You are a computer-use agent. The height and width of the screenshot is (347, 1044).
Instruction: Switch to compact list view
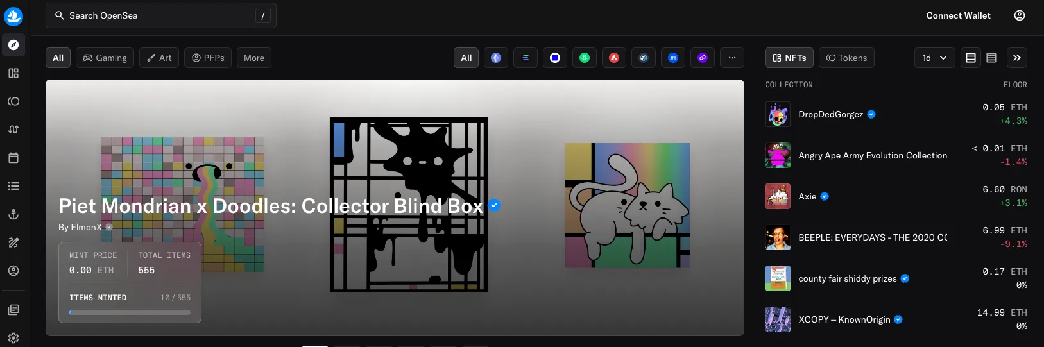[991, 58]
